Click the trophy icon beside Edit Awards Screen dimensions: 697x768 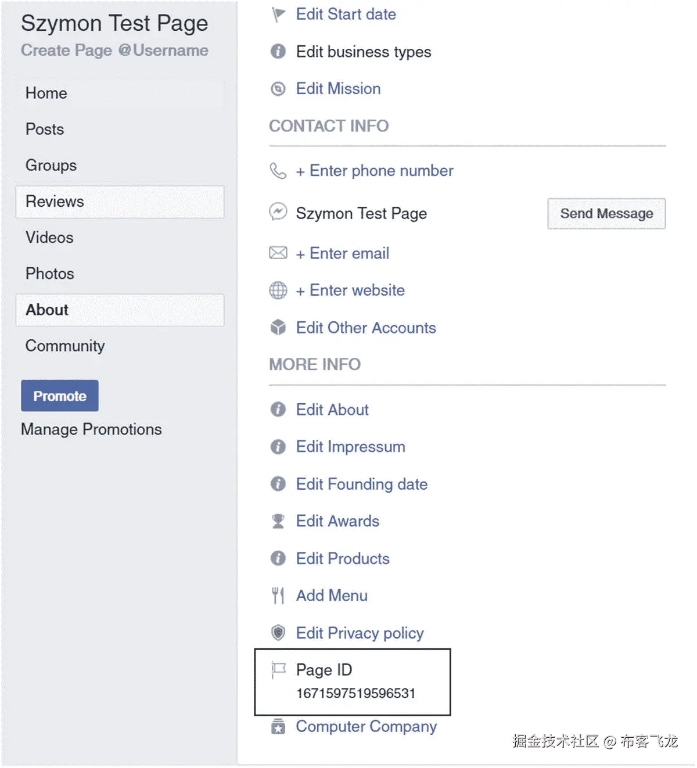coord(278,521)
